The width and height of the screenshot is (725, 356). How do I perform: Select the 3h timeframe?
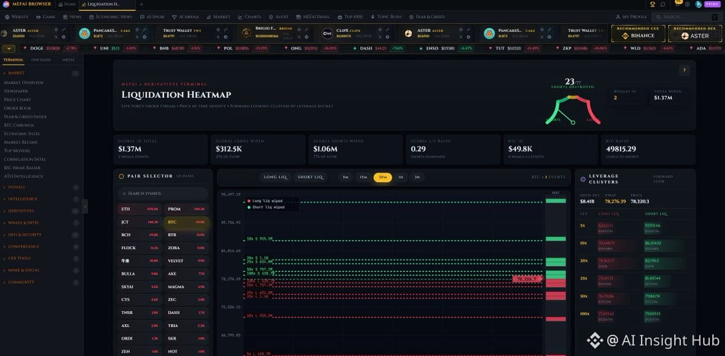pyautogui.click(x=417, y=177)
